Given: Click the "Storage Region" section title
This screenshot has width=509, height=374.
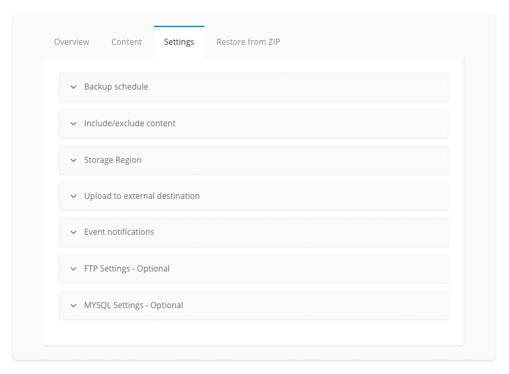Looking at the screenshot, I should pos(113,160).
